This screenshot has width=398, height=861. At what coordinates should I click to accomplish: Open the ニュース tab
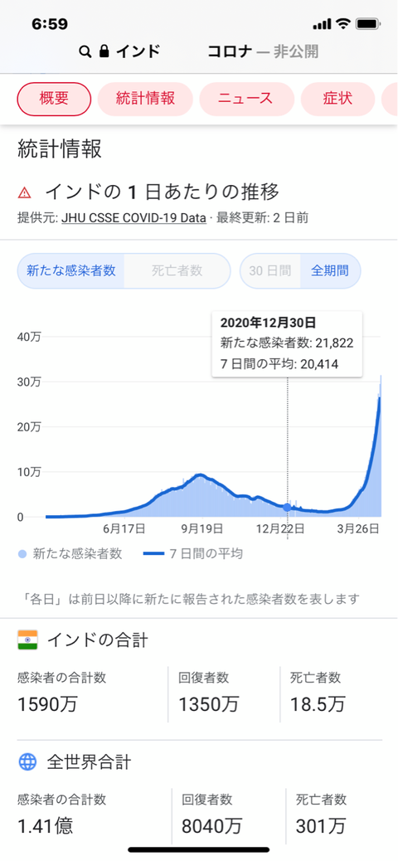click(x=247, y=99)
